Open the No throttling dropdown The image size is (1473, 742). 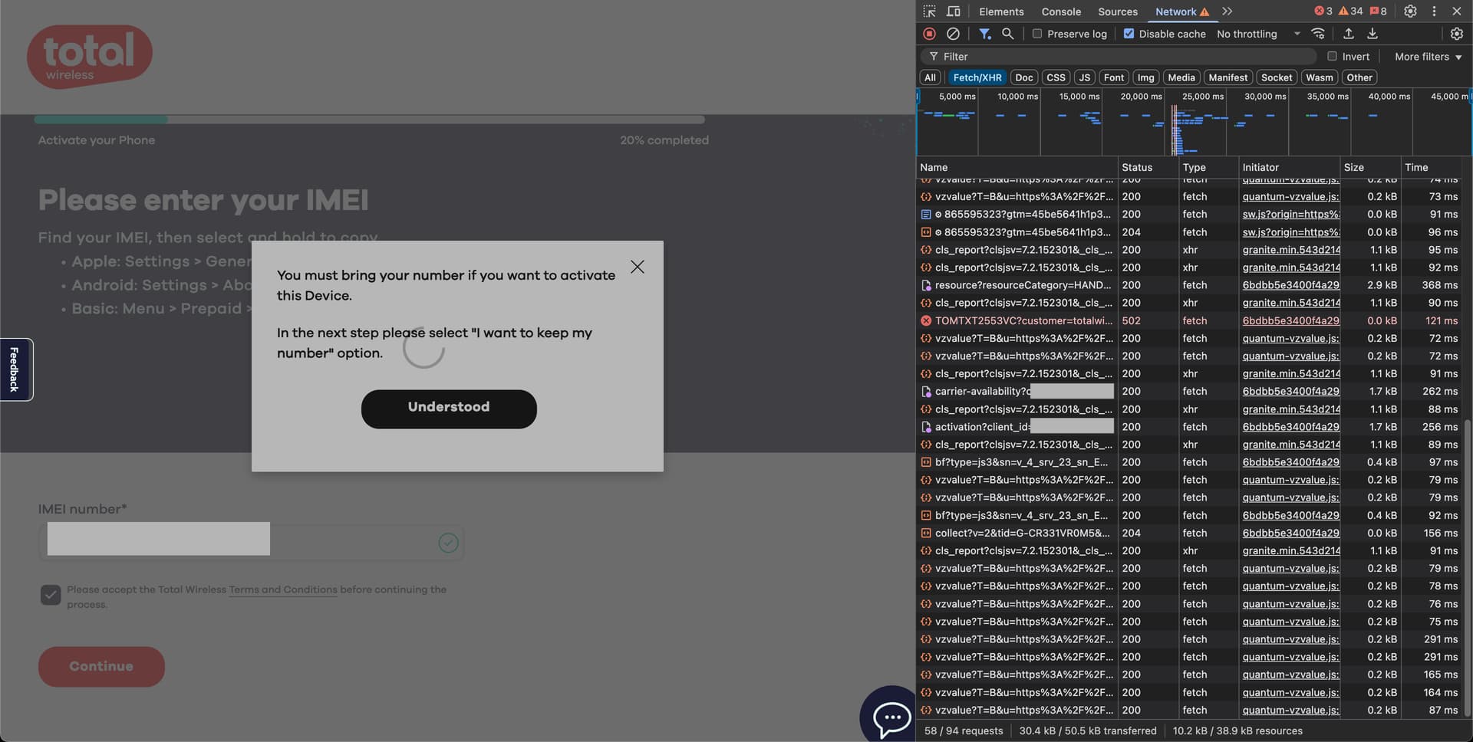(1258, 34)
